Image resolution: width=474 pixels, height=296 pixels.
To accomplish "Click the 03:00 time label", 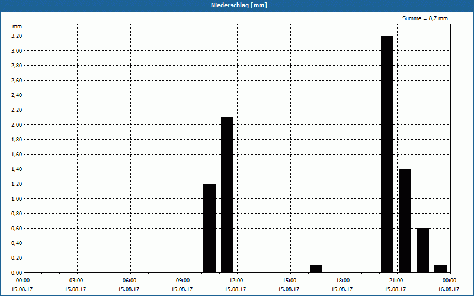I will [x=76, y=281].
